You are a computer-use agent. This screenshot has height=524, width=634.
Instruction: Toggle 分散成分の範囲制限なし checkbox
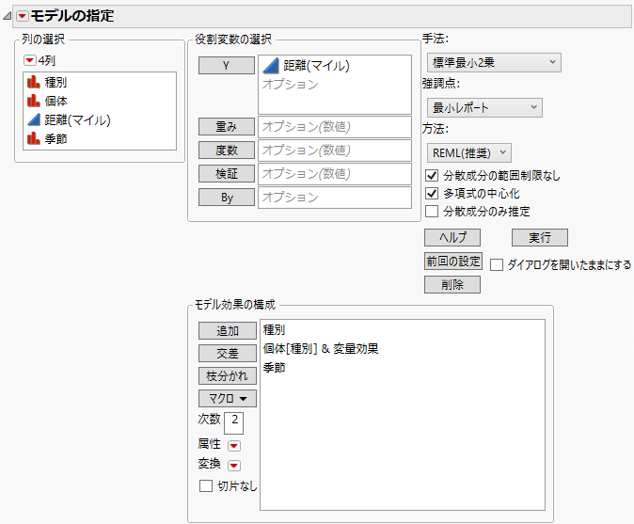(432, 176)
